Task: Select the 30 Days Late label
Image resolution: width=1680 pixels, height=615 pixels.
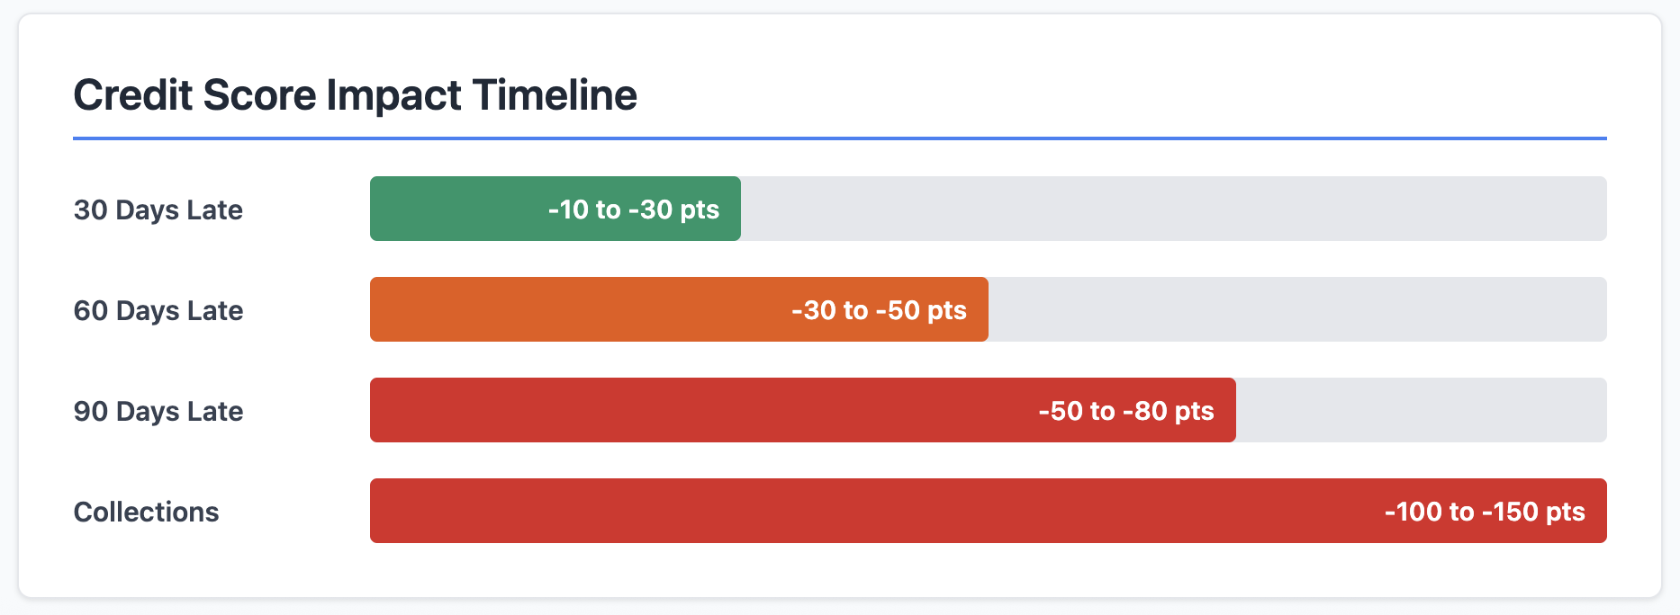Action: pyautogui.click(x=158, y=209)
